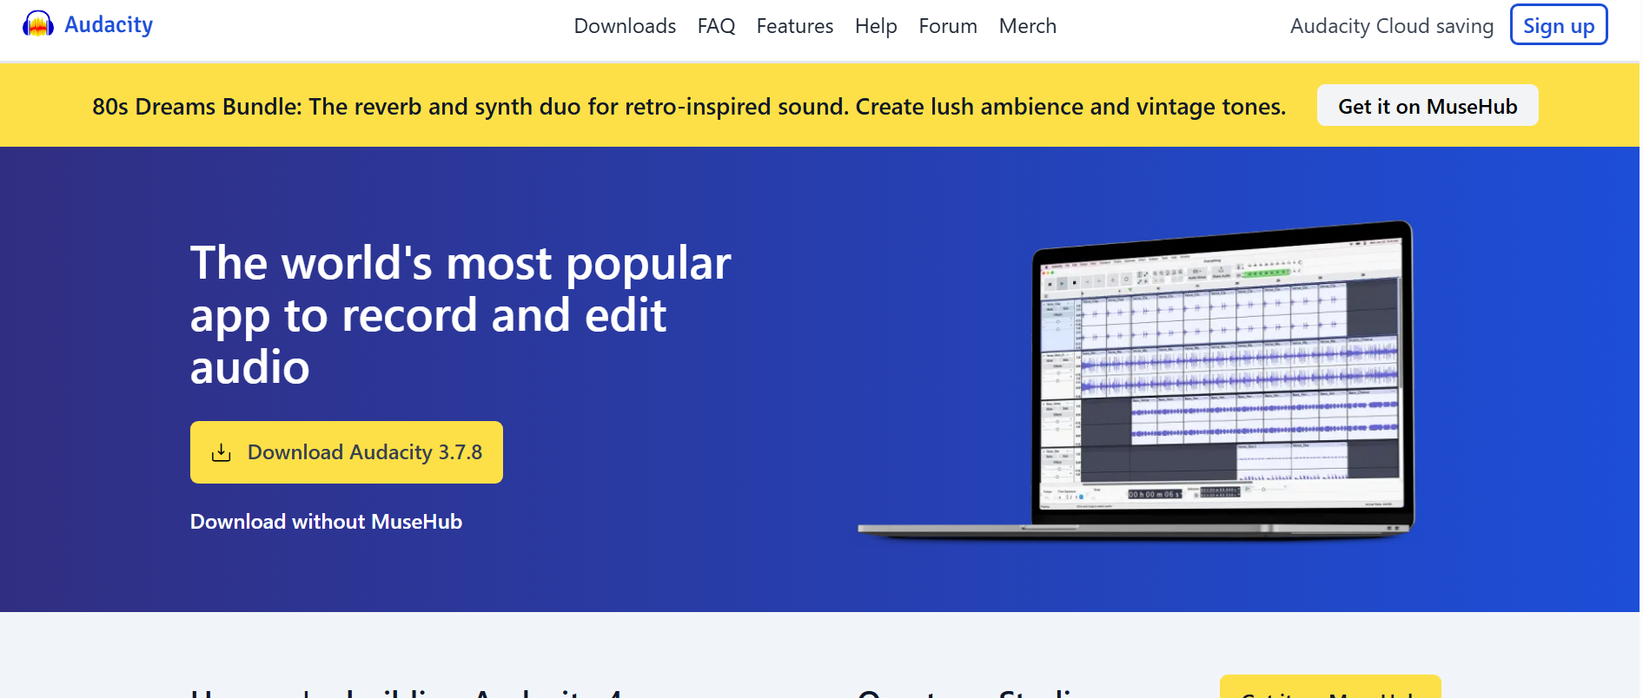Open the Downloads menu item
Screen dimensions: 1643x698
tap(625, 26)
